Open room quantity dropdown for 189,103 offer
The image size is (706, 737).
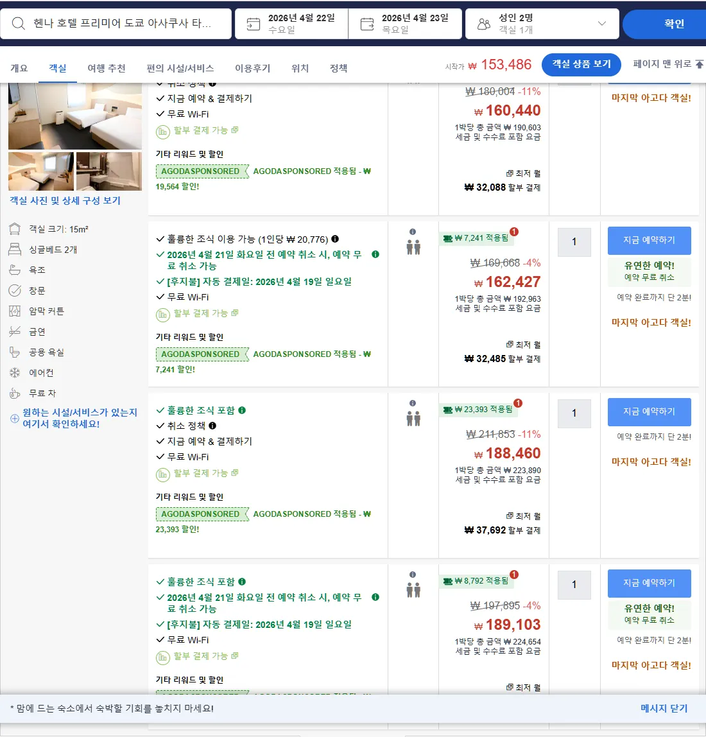pyautogui.click(x=574, y=584)
